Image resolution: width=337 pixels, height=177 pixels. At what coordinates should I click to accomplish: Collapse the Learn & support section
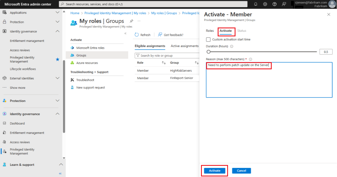point(61,165)
